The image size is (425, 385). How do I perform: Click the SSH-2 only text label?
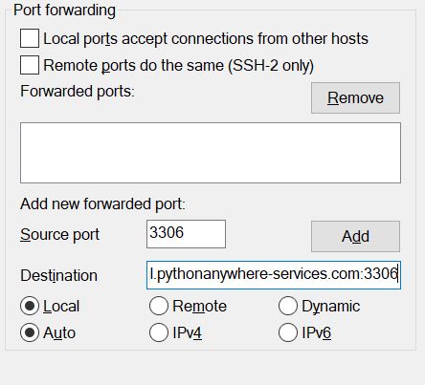[x=271, y=66]
